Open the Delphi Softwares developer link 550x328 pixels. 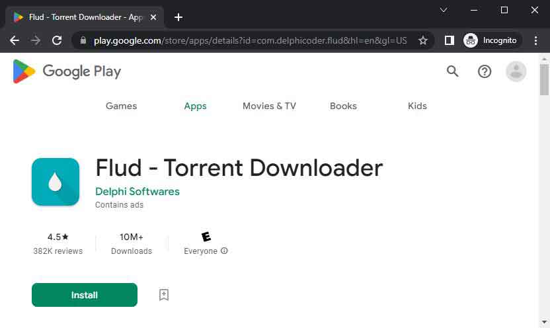coord(137,191)
